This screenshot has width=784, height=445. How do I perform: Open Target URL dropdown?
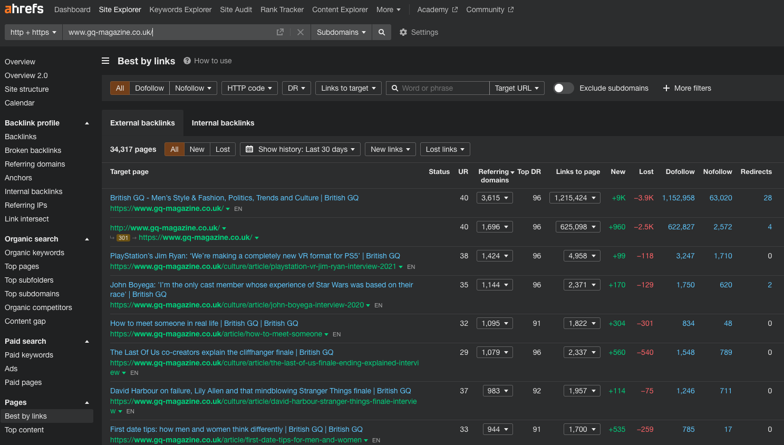tap(517, 88)
